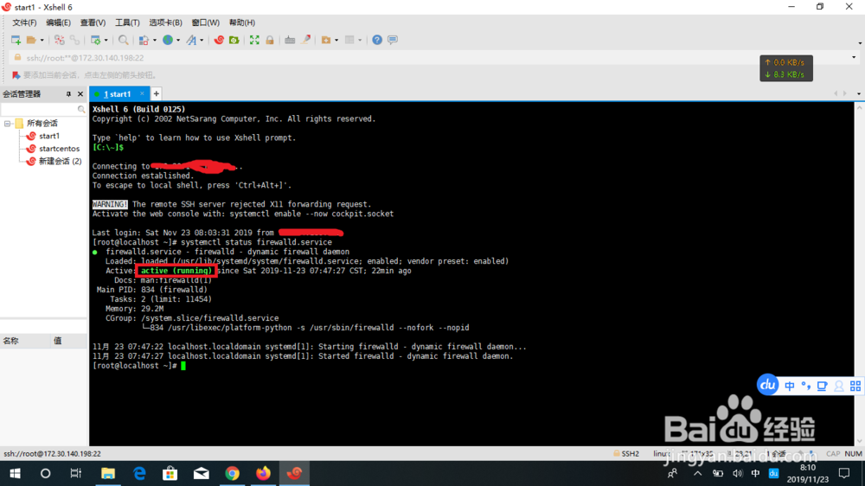Select startcentos in session tree
The width and height of the screenshot is (865, 486).
[x=59, y=149]
